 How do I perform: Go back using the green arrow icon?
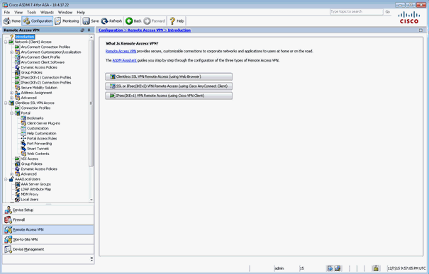(x=129, y=21)
